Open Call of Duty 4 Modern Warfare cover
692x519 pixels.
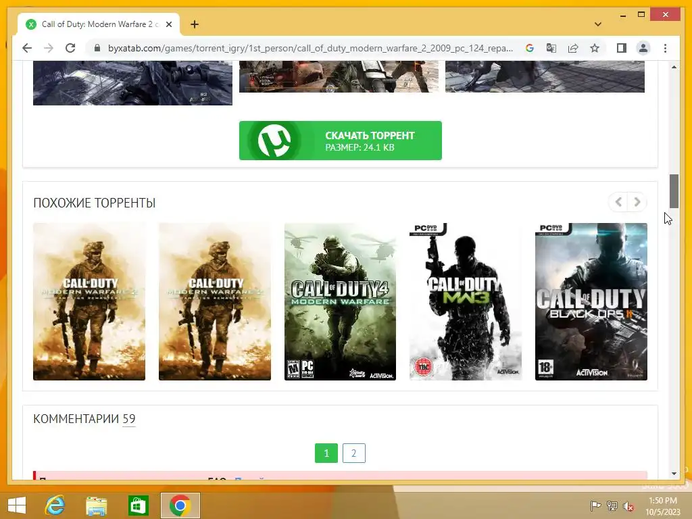click(x=340, y=301)
